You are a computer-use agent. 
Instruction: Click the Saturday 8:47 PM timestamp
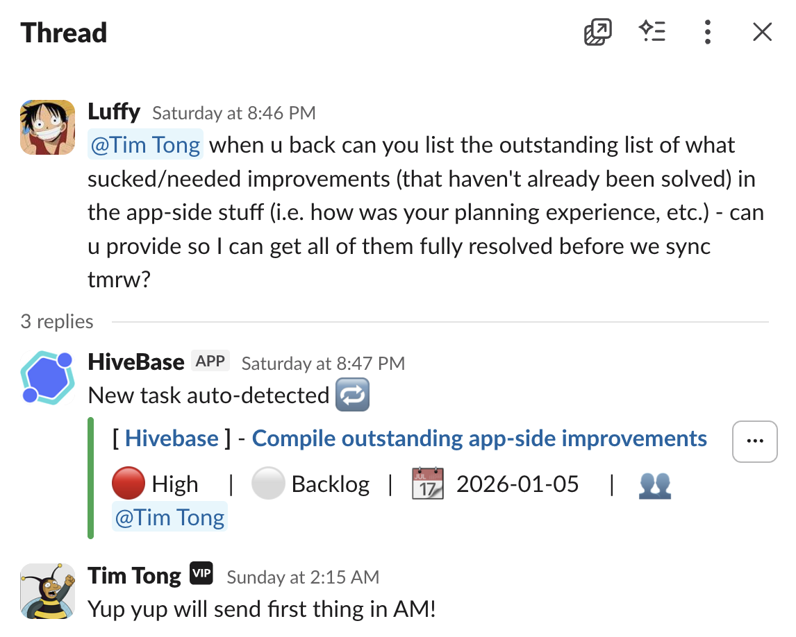tap(323, 364)
